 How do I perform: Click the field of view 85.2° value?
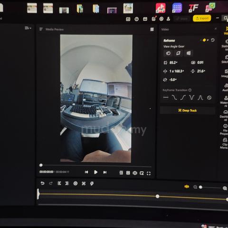pos(173,63)
